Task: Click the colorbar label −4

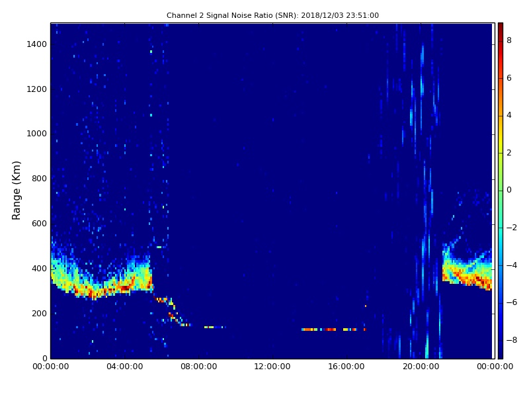Action: coord(511,265)
